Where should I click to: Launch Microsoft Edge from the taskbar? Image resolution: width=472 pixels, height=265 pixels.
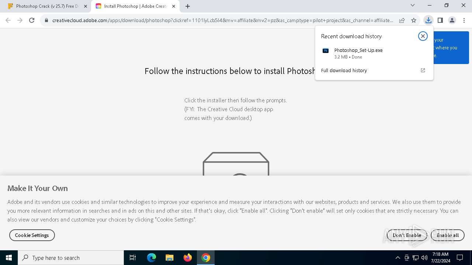click(x=152, y=258)
